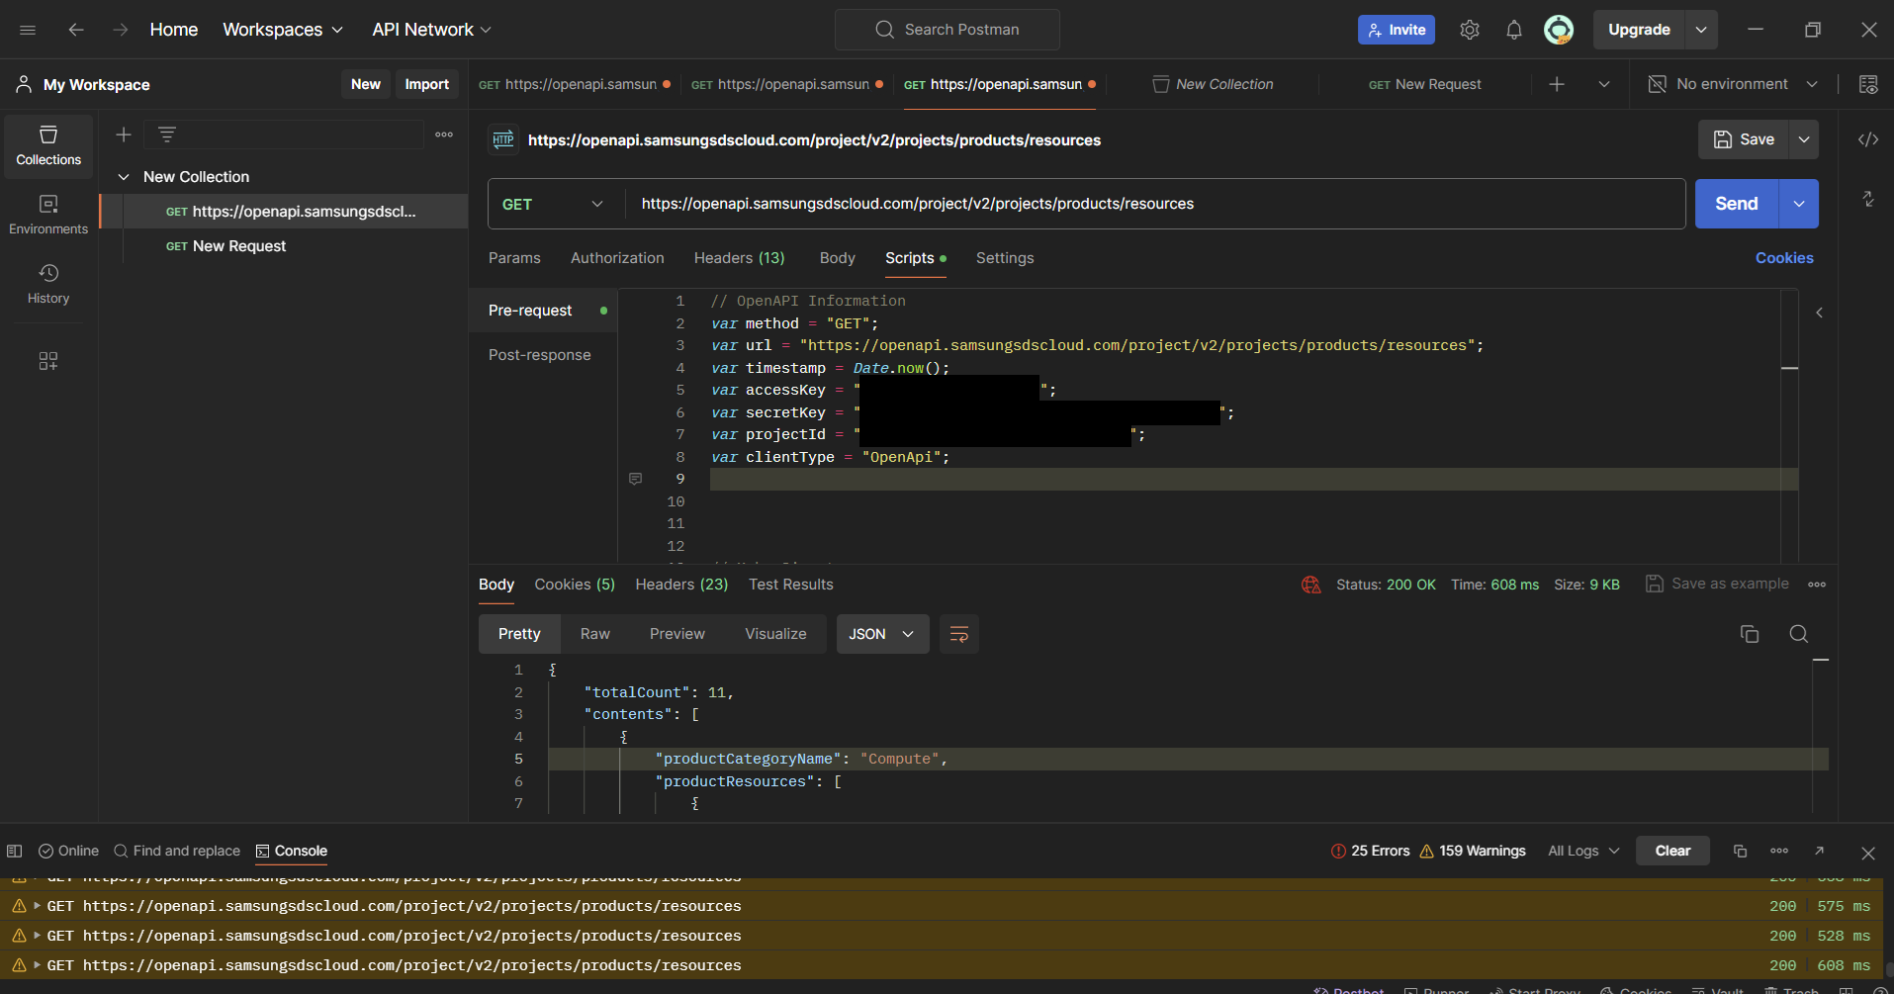This screenshot has height=994, width=1894.
Task: Create a new collection with plus icon
Action: [124, 135]
